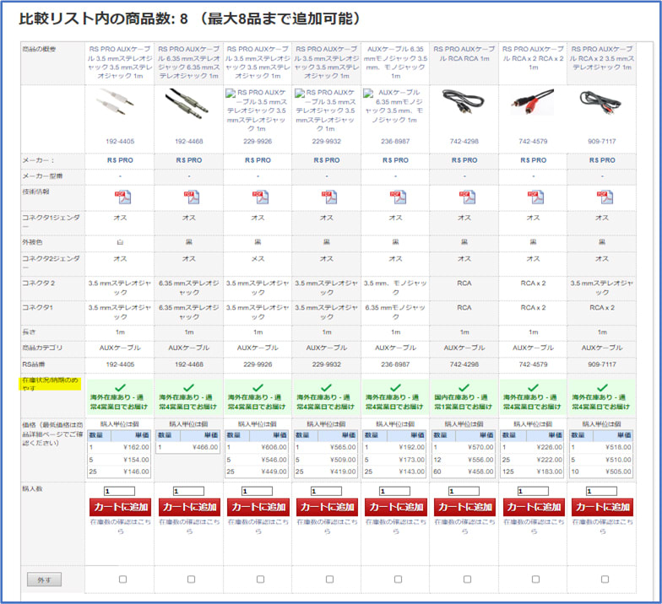Focus quantity field for product 229-9932
662x604 pixels.
coord(326,491)
